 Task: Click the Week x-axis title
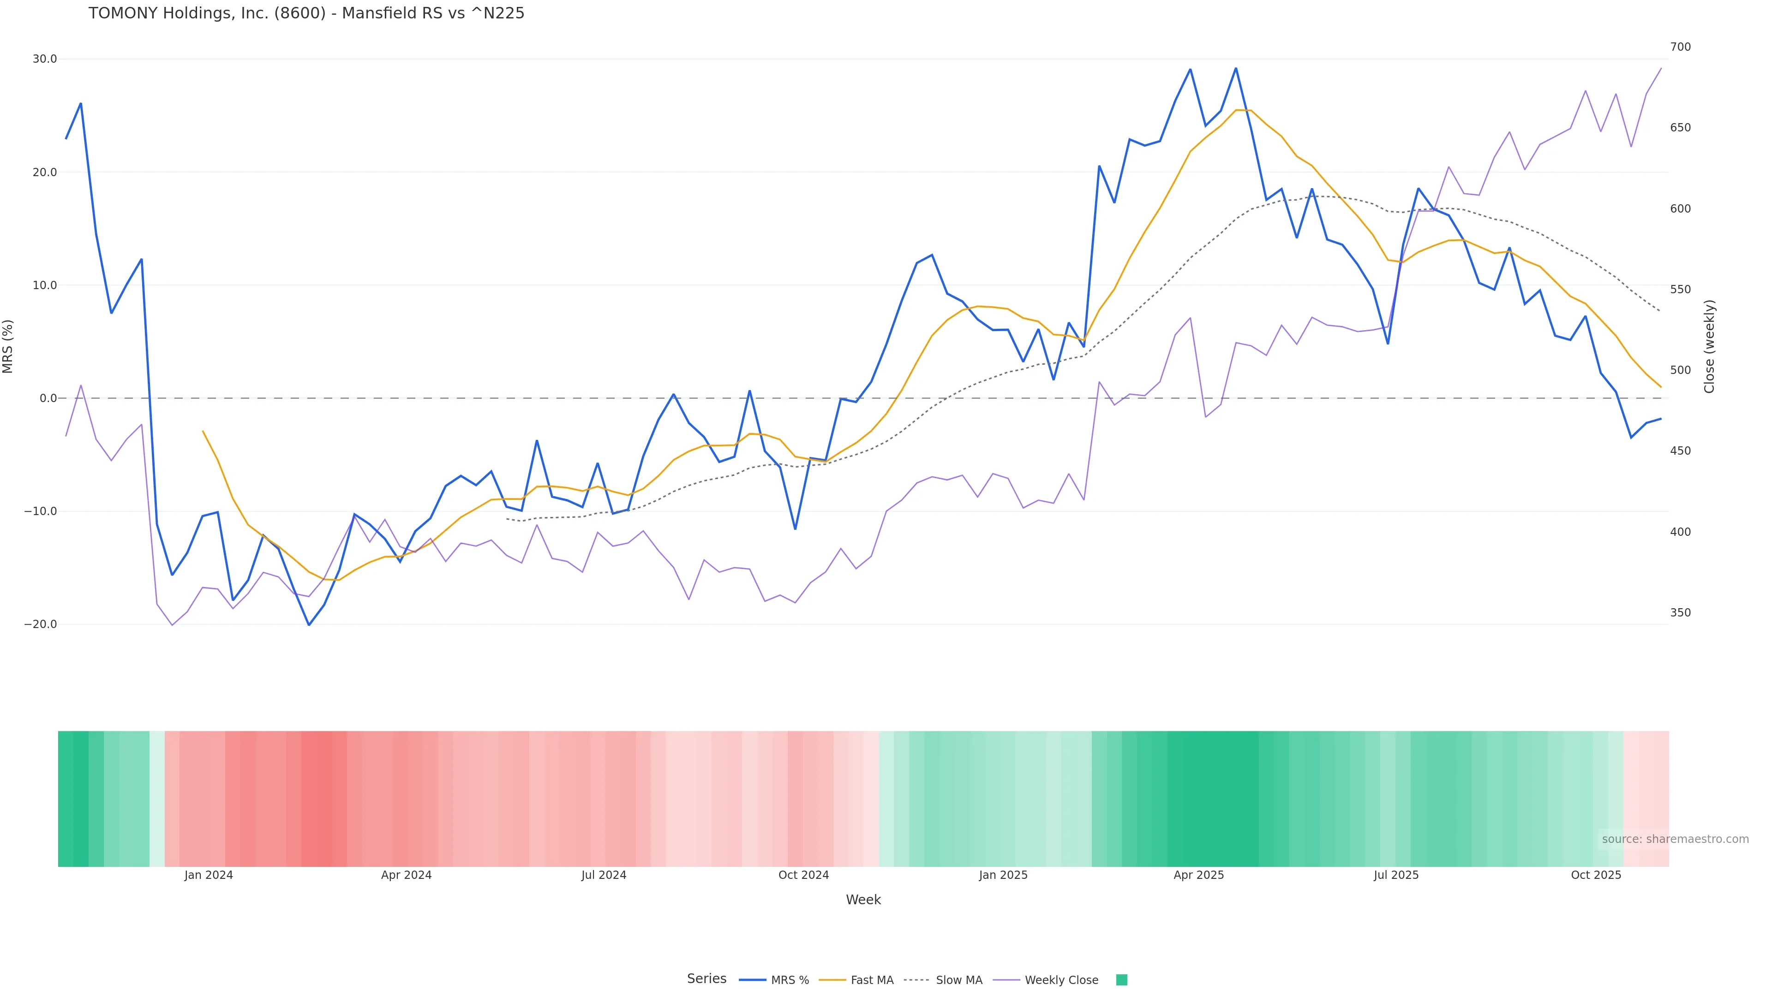(863, 900)
